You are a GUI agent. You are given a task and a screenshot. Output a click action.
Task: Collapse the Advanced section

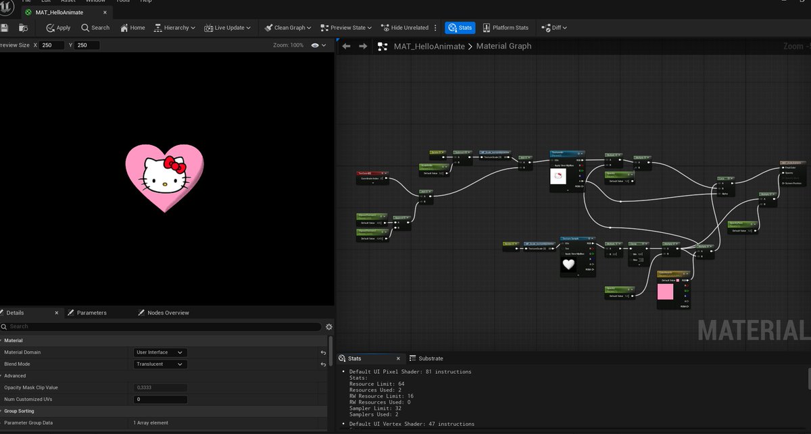(x=1, y=376)
